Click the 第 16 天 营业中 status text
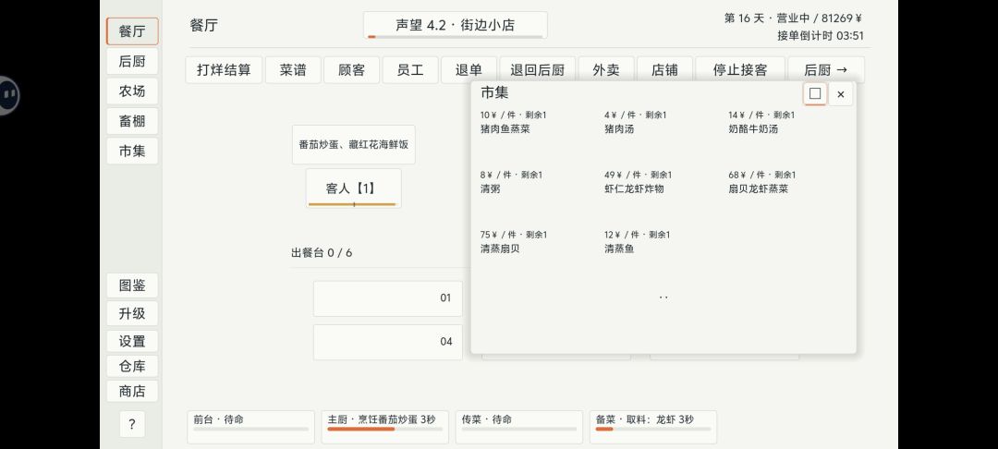 click(x=793, y=18)
